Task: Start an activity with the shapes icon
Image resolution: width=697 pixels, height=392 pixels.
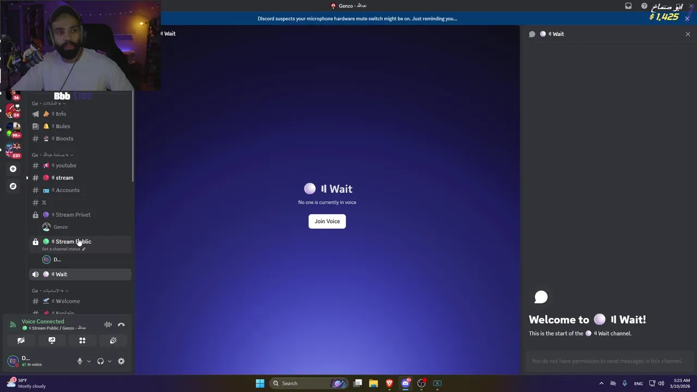Action: click(x=82, y=340)
